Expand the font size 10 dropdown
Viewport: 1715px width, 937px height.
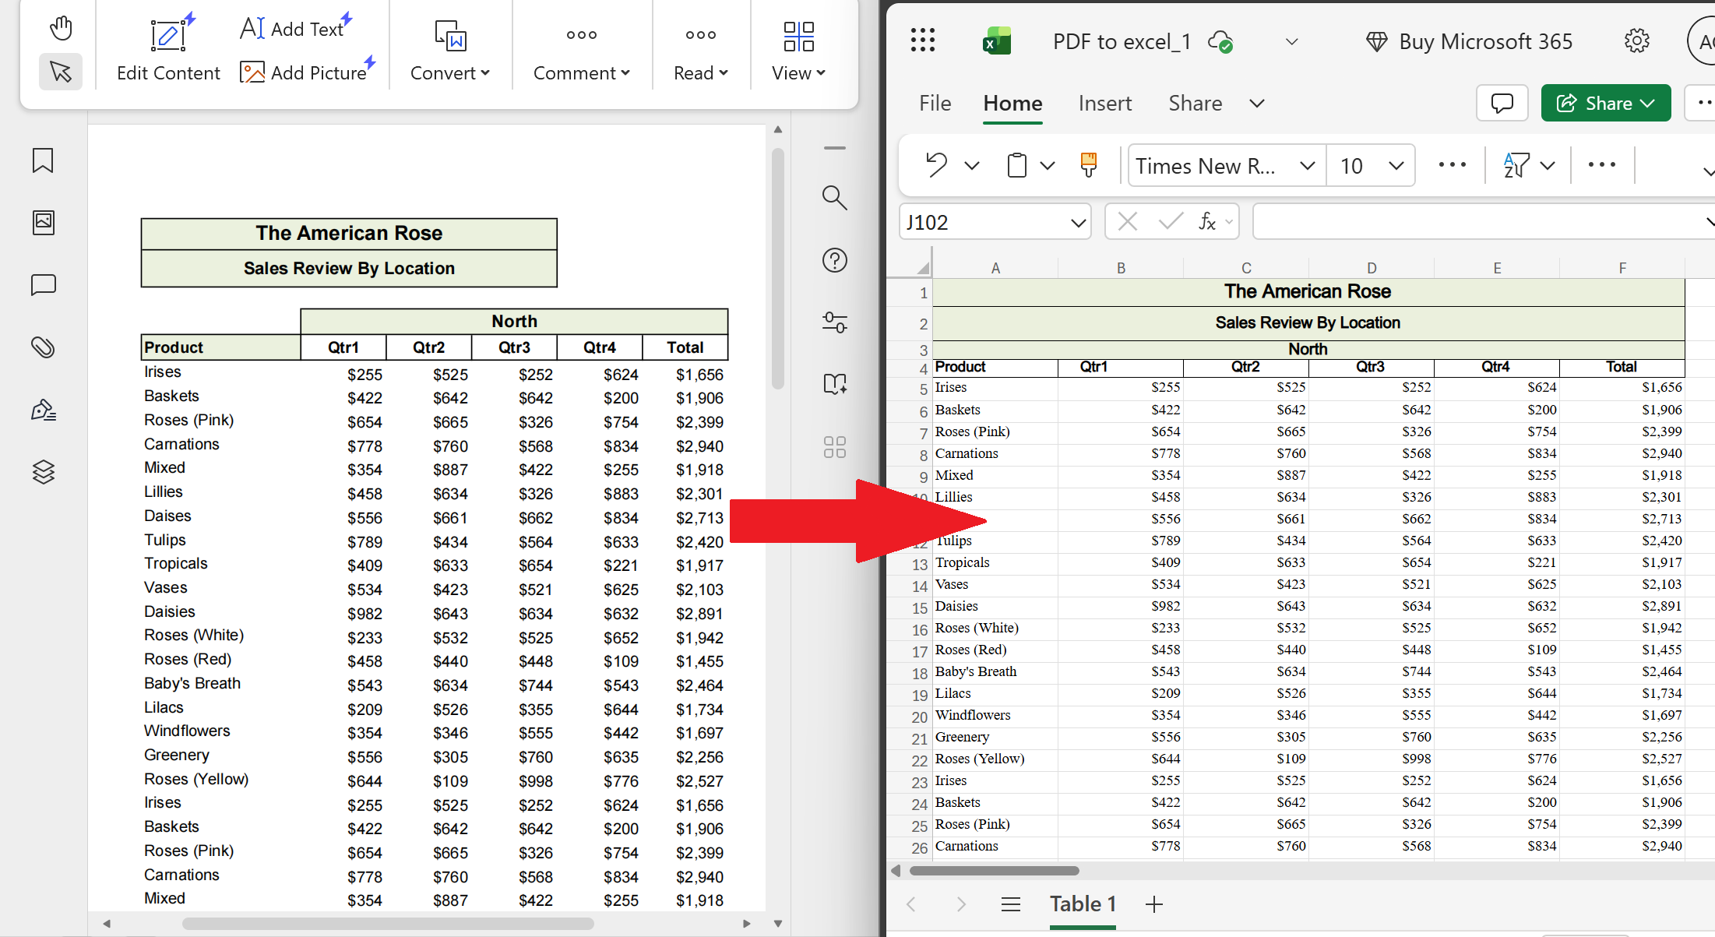(1396, 165)
